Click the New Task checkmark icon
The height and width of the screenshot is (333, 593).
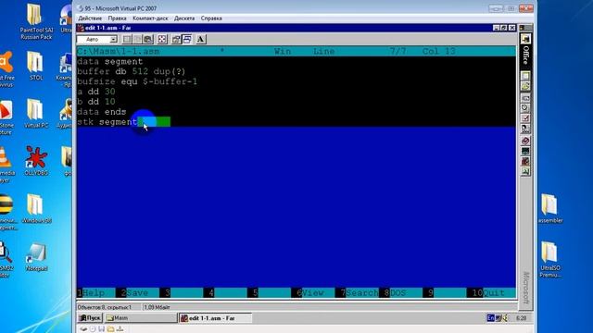[x=525, y=118]
